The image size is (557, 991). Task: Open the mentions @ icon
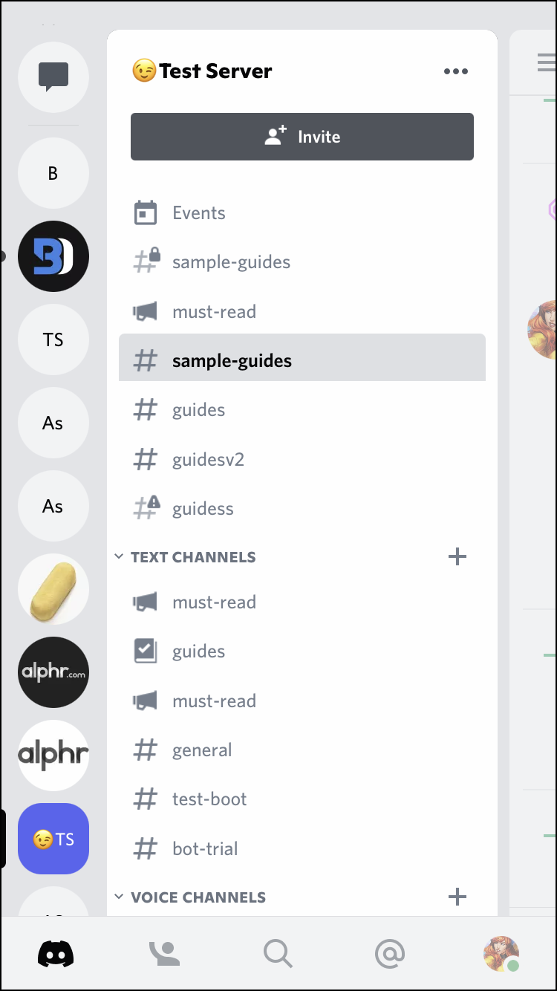pos(389,954)
